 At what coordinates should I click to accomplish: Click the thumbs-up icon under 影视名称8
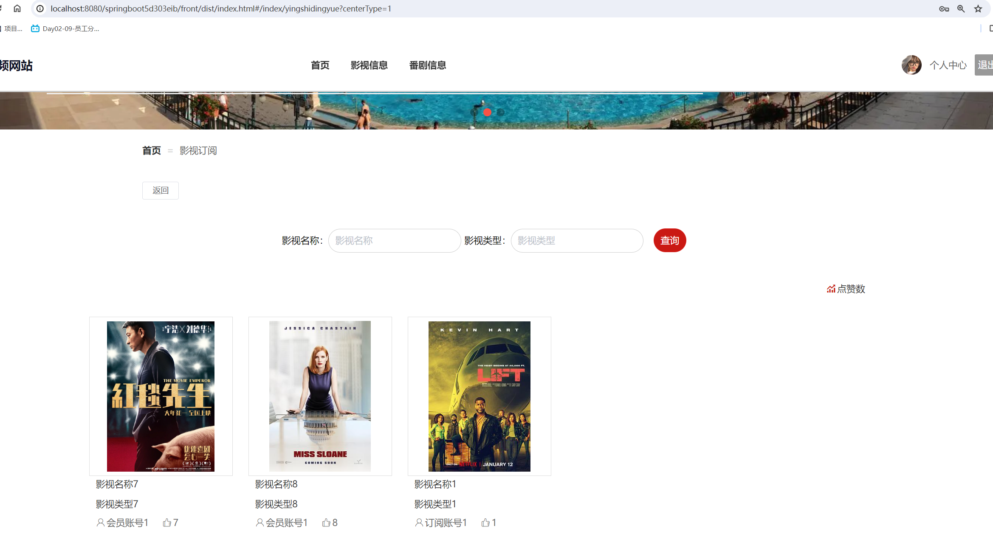click(x=326, y=522)
